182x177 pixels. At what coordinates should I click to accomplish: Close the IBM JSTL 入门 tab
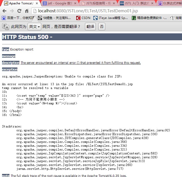[x=152, y=3]
